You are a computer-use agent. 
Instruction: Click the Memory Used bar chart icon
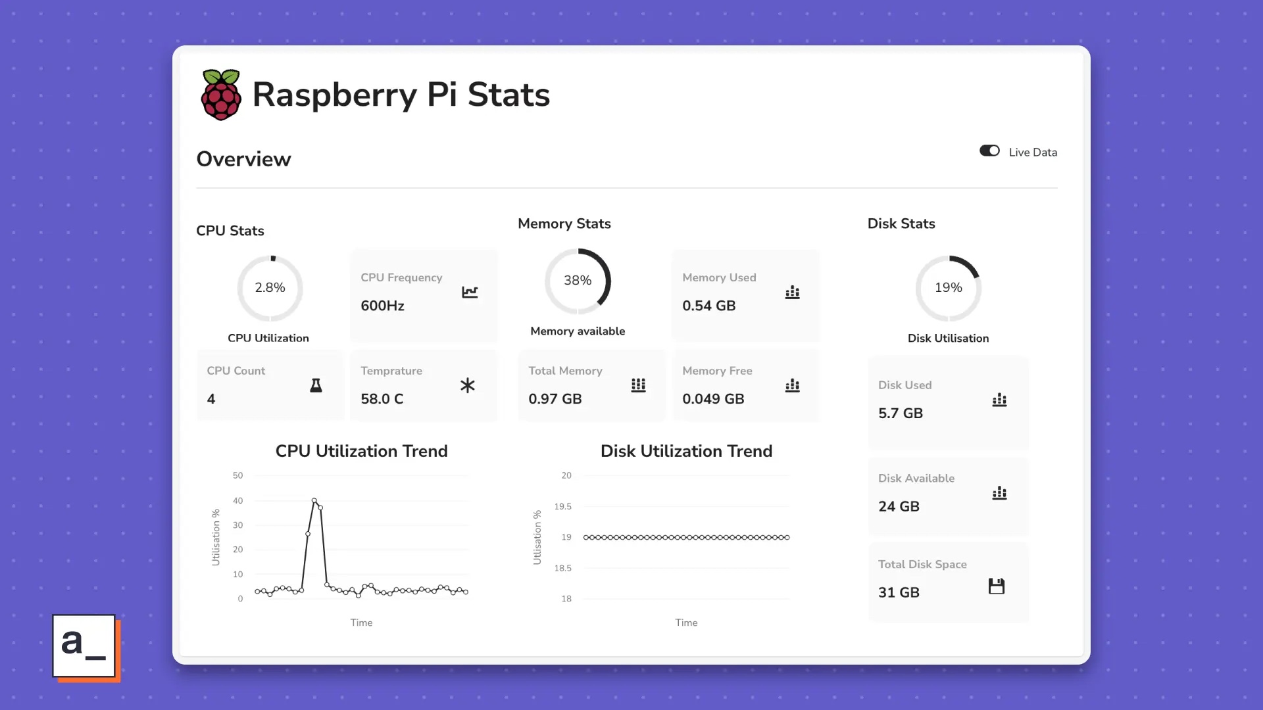(x=791, y=292)
